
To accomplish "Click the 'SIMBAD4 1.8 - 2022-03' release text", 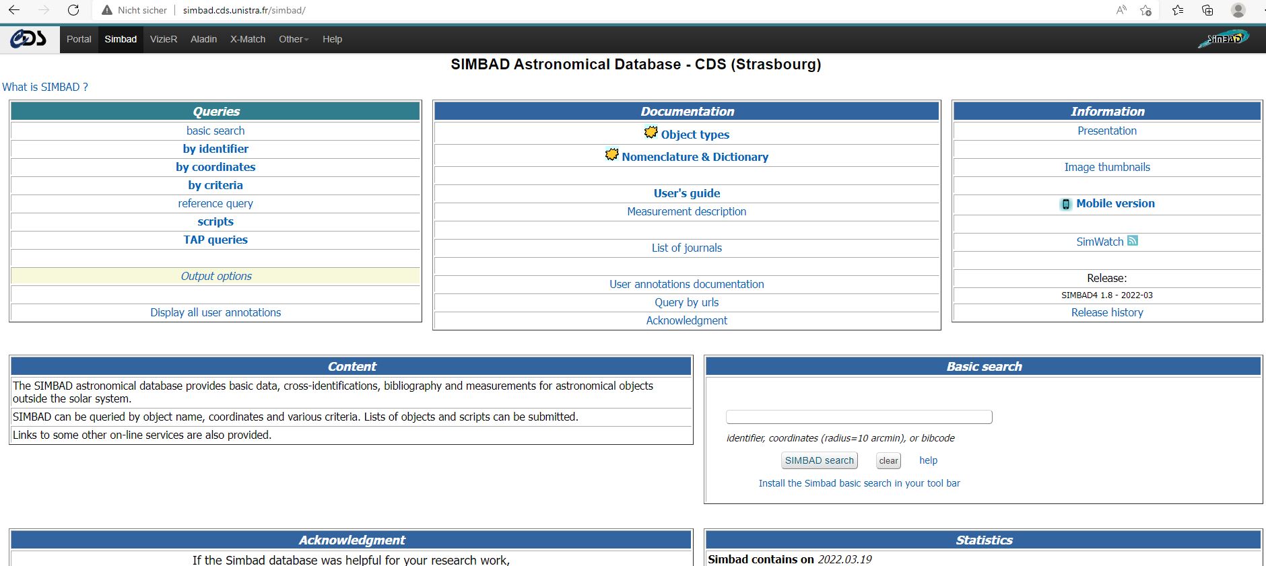I will [x=1107, y=295].
